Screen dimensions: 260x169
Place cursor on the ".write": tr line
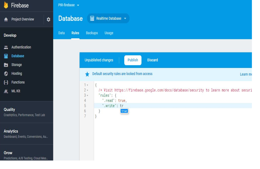(173, 106)
